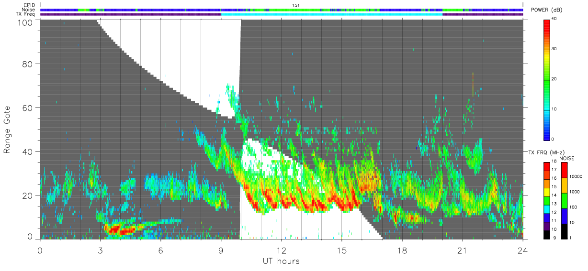Click the cyan segment of TX Freq bar

pos(332,14)
